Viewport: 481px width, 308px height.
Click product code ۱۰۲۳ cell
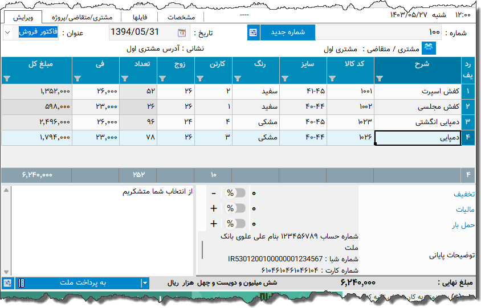pos(350,122)
